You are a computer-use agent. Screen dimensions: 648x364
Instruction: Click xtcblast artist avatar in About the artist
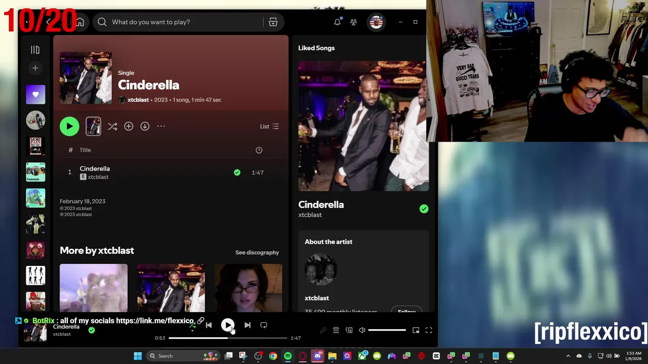click(x=321, y=269)
